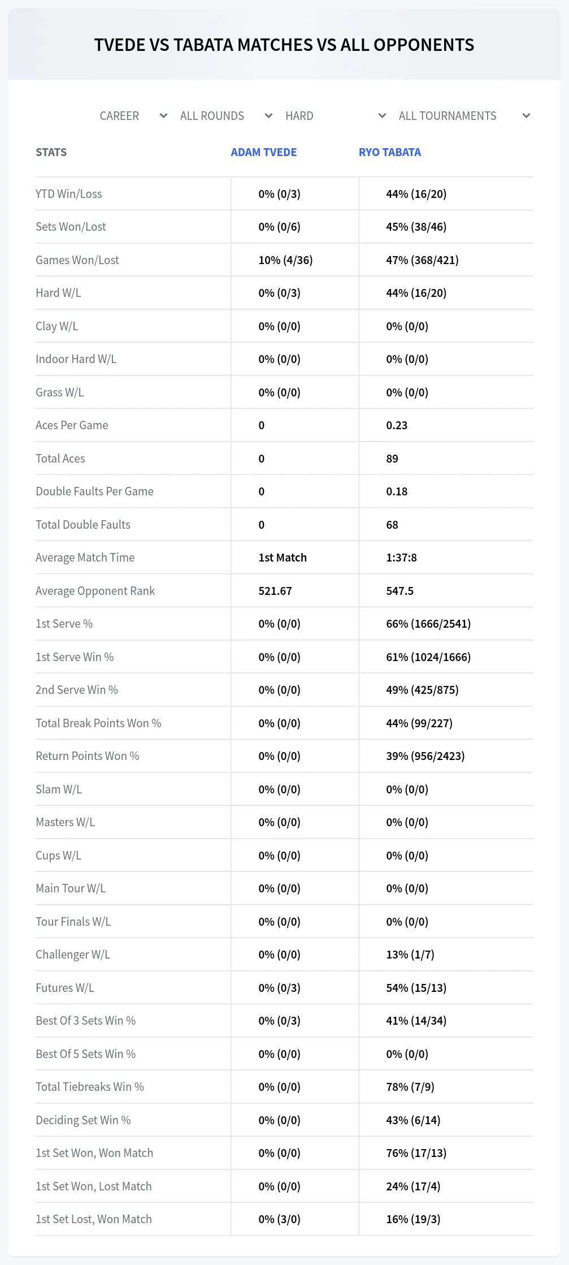Click Tabata's Futures W/L value
569x1265 pixels.
point(416,988)
